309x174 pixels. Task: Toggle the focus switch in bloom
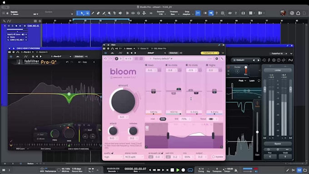(x=211, y=119)
